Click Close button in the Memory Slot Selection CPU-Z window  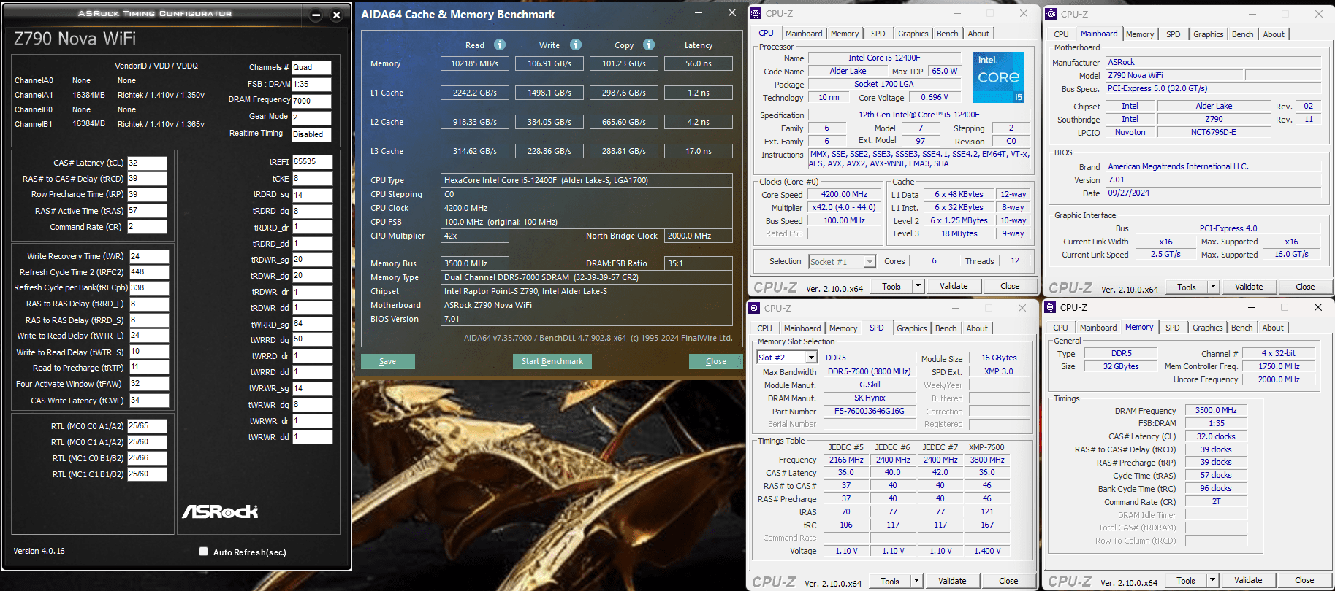click(1008, 581)
